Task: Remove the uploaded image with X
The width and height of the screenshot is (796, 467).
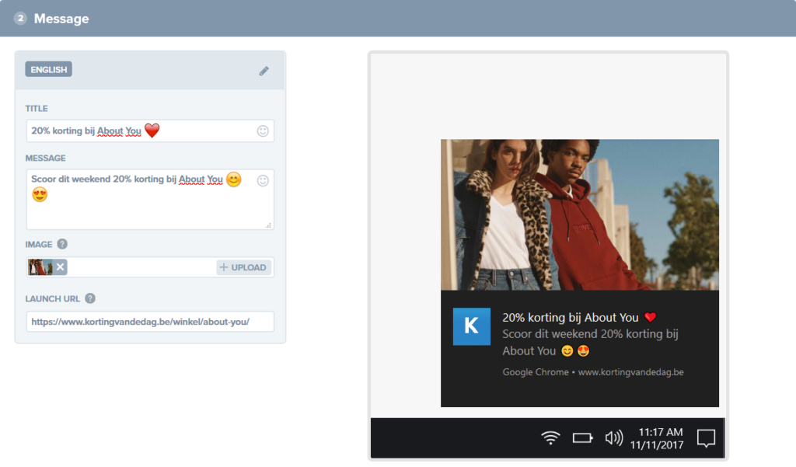Action: point(61,267)
